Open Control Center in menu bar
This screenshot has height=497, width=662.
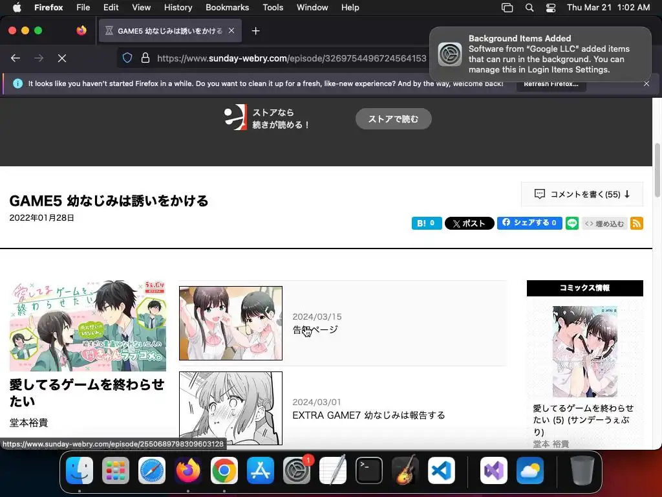(x=551, y=8)
